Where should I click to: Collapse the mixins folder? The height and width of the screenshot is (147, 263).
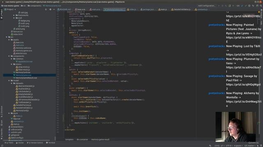tap(12, 65)
